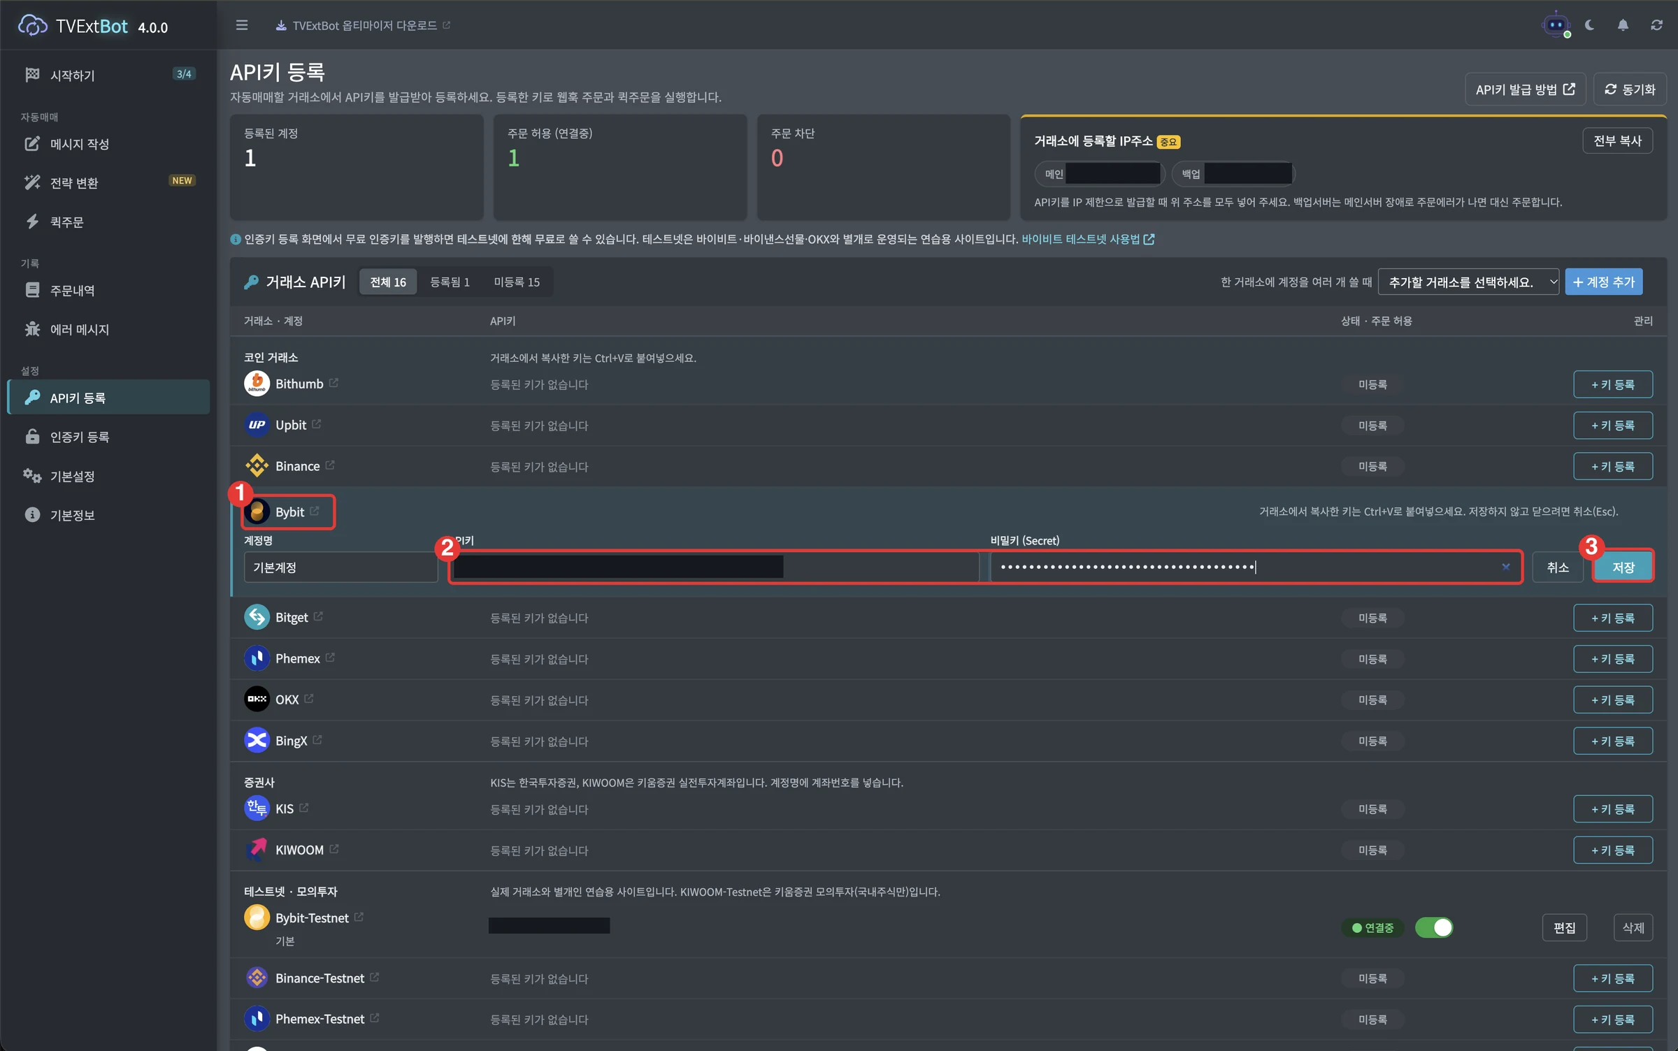
Task: Click the robot assistant icon
Action: [1556, 25]
